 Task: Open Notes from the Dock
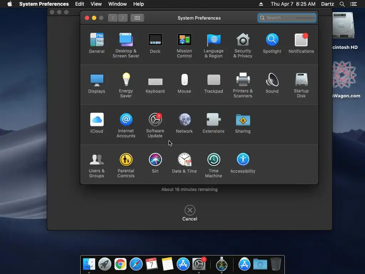(x=168, y=264)
